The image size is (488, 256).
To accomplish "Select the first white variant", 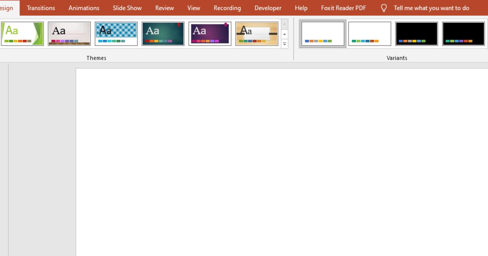I will click(322, 33).
